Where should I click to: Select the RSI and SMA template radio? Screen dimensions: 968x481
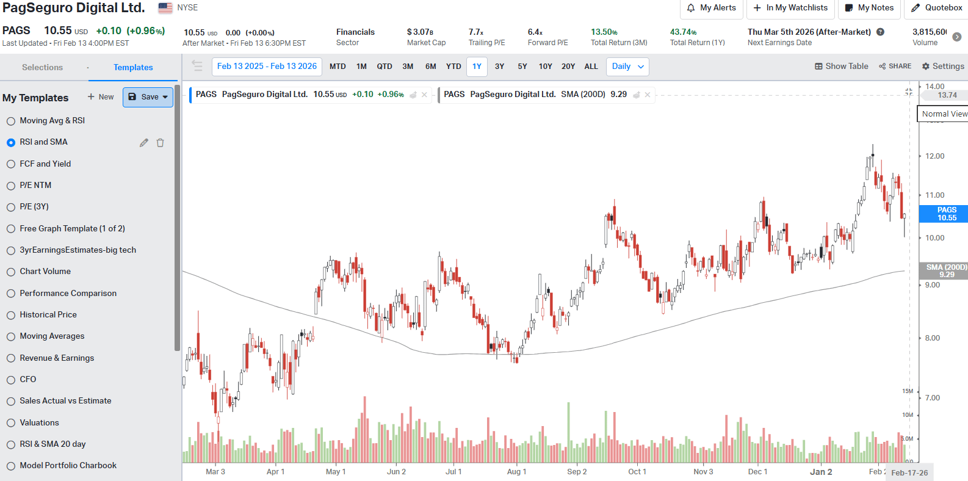(x=11, y=142)
